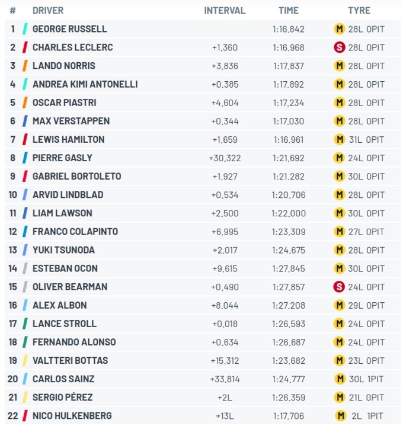Click Charles Leclerc's soft tyre icon
403x426 pixels.
340,47
